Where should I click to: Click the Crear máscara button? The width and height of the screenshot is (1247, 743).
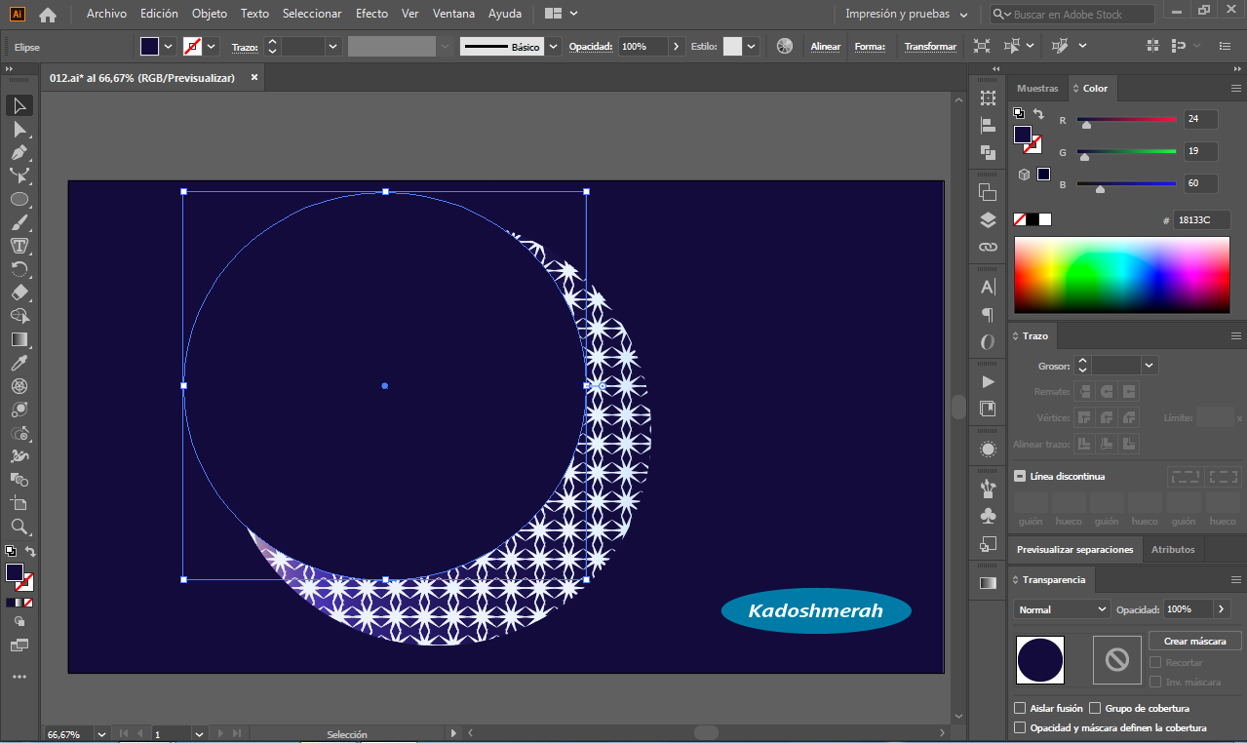(1194, 641)
